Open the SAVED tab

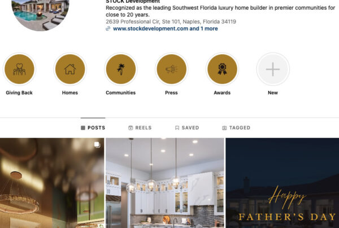[187, 128]
